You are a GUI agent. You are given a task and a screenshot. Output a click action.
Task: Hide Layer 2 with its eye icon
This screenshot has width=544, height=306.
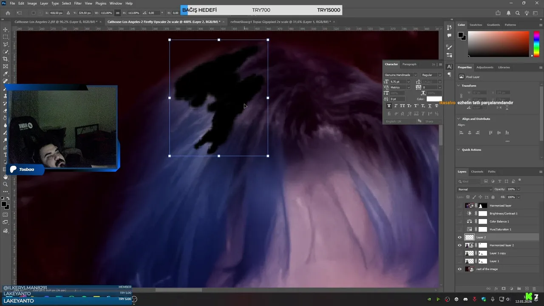[x=459, y=237]
